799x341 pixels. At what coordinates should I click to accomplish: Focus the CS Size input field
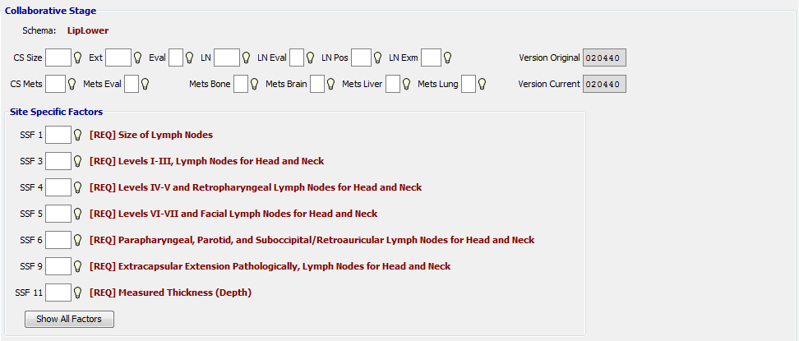[x=58, y=58]
